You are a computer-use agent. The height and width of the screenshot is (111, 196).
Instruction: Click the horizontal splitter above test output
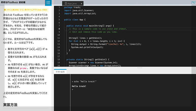click(x=139, y=68)
